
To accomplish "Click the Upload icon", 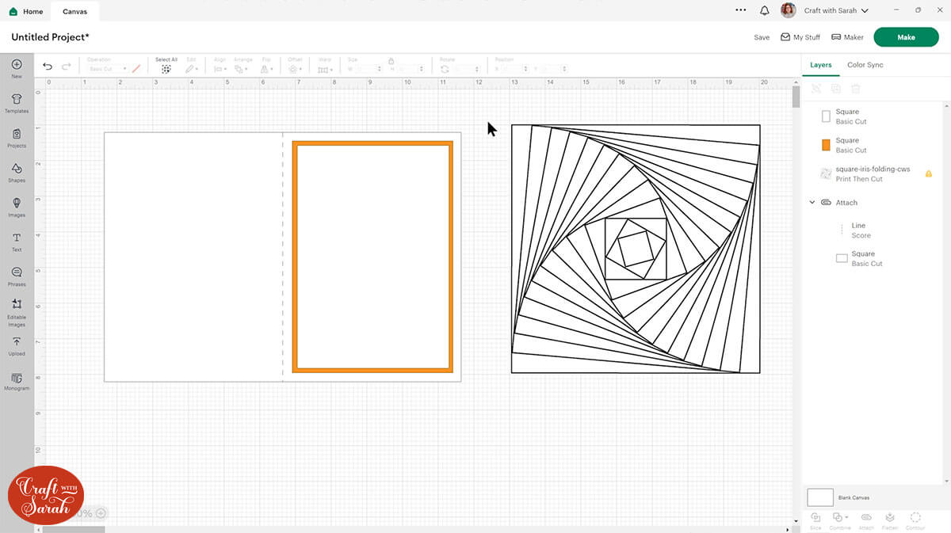I will pyautogui.click(x=17, y=345).
